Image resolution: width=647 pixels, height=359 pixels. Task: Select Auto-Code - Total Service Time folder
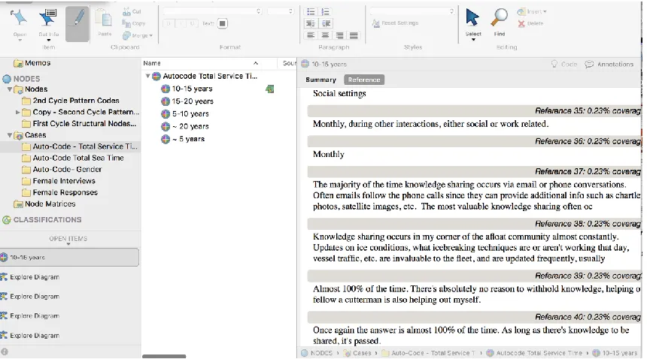[70, 146]
